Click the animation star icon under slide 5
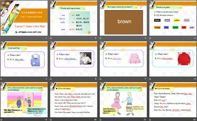Screen dimensions: 197x121 tap(1, 79)
